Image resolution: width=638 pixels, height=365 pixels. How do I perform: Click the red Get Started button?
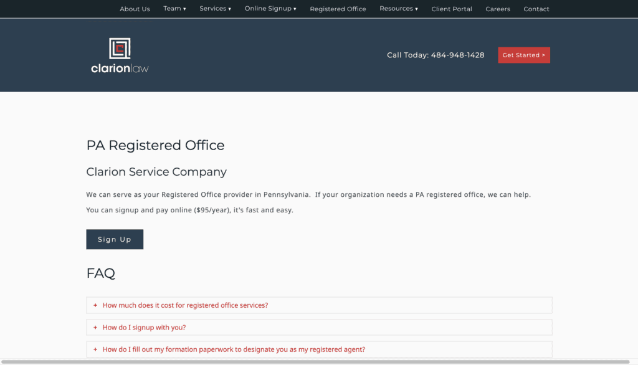click(x=524, y=55)
